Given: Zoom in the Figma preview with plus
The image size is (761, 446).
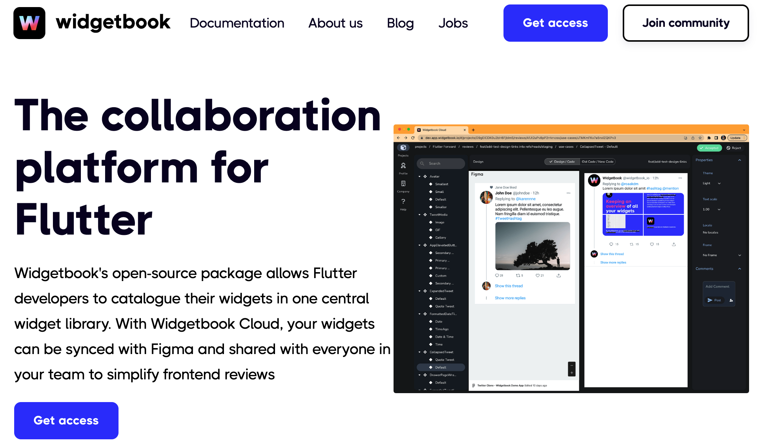Looking at the screenshot, I should [572, 373].
